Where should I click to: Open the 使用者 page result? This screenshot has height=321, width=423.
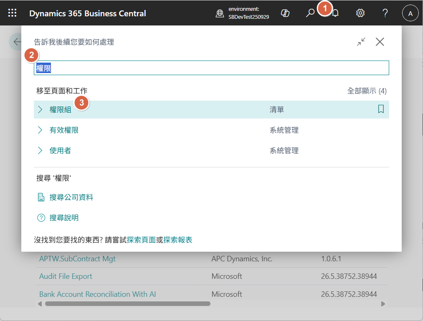coord(60,151)
